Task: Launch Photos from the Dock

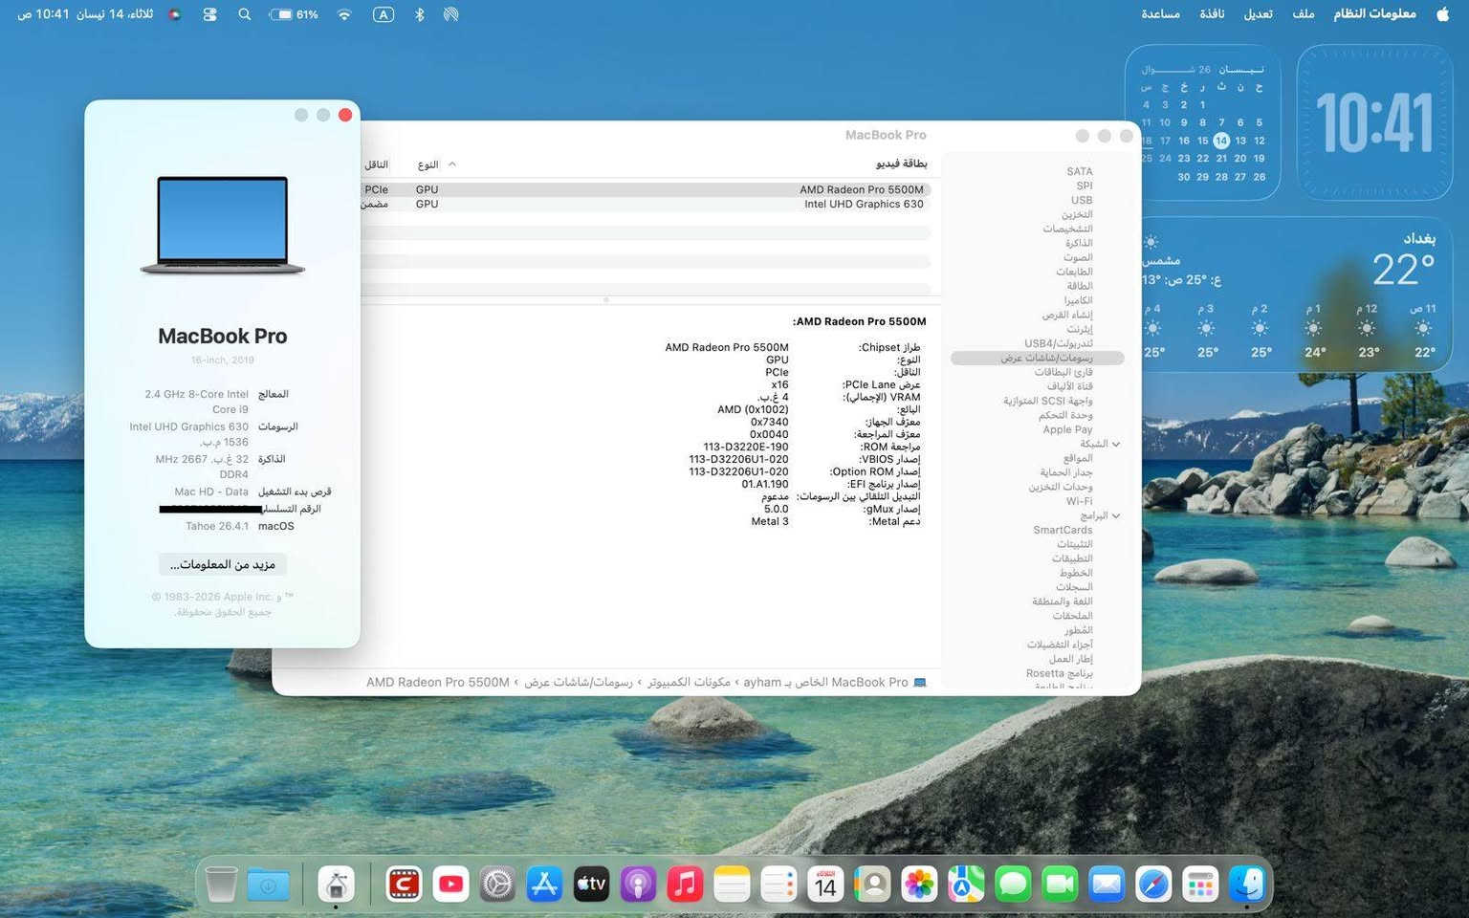Action: (x=919, y=885)
